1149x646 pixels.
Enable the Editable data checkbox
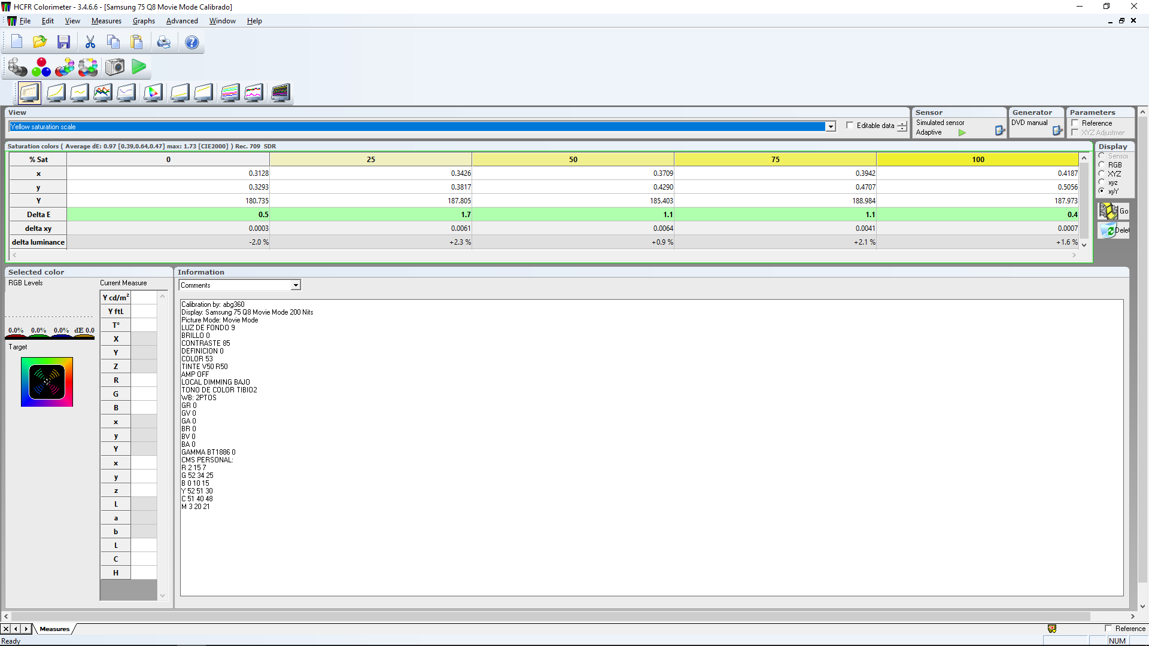[x=850, y=126]
